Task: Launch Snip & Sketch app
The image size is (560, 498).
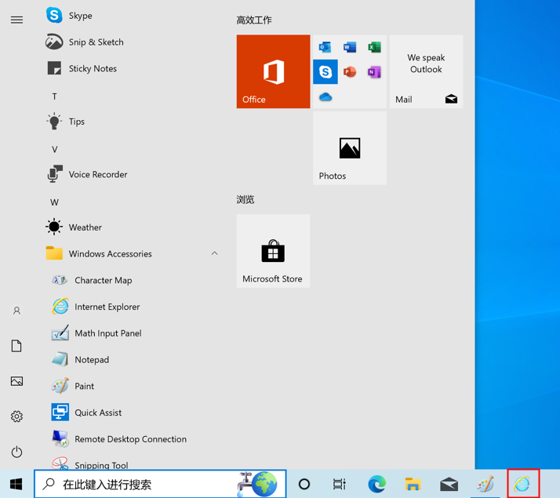Action: tap(95, 42)
